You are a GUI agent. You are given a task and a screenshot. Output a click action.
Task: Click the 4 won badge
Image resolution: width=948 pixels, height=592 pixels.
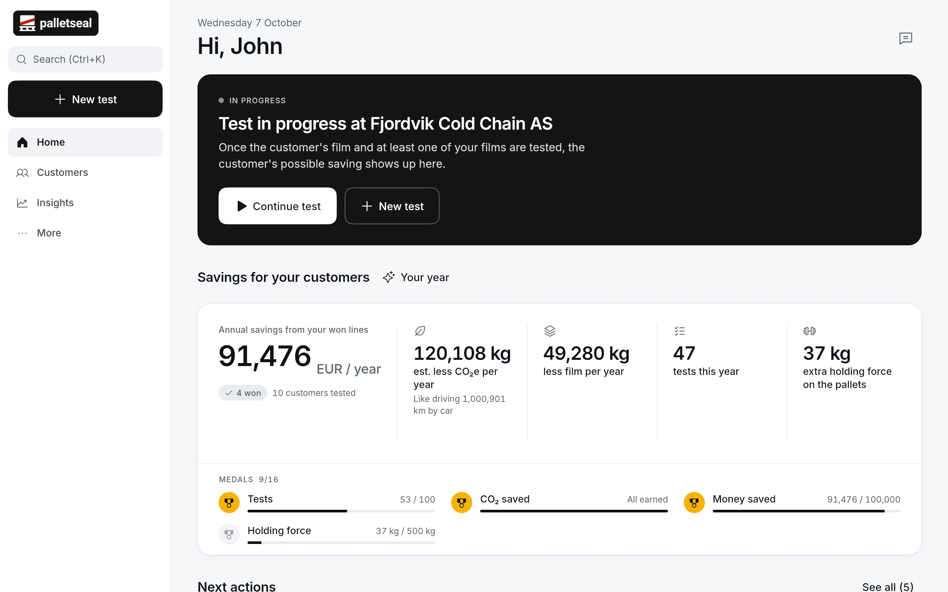[x=243, y=393]
